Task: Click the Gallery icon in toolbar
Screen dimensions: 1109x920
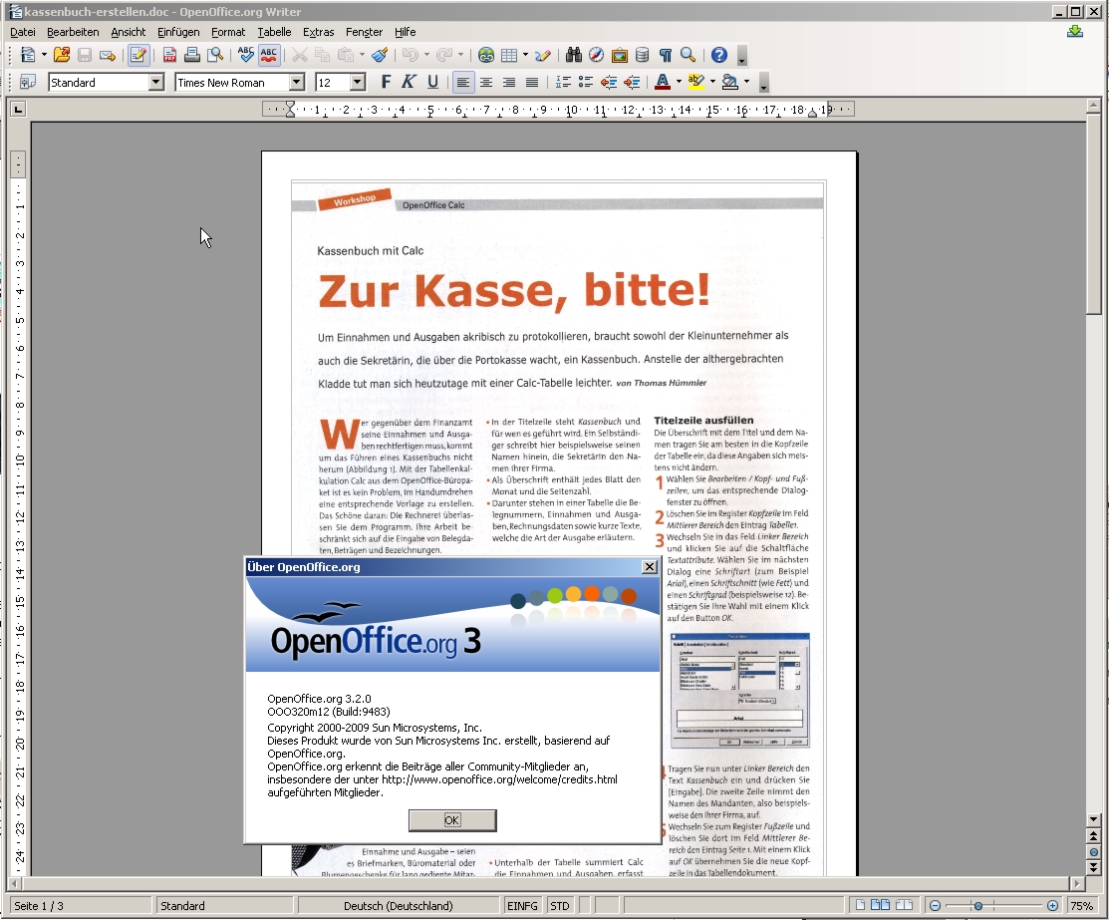Action: coord(620,56)
